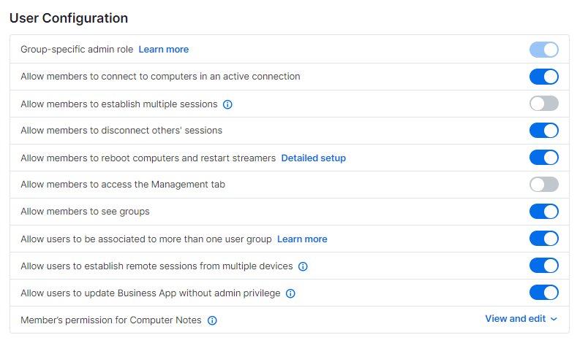Enable members to establish multiple sessions
The image size is (588, 343).
tap(543, 104)
